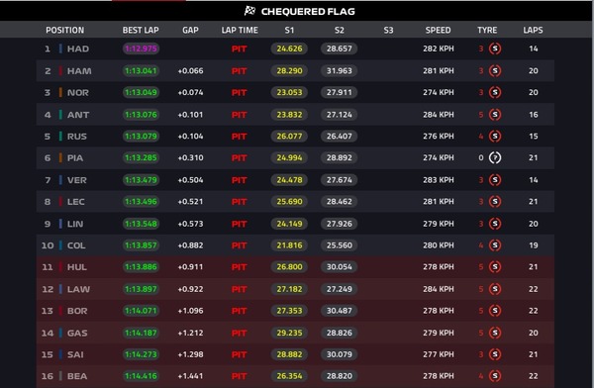Screen dimensions: 594x388
Task: Click the 1:14.416 best lap of BEA
Action: (141, 376)
